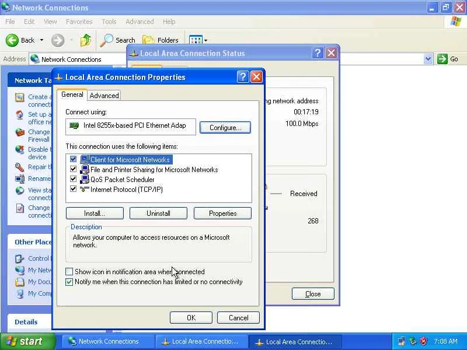This screenshot has height=350, width=467.
Task: Open Search with the magnifier icon
Action: tap(106, 40)
